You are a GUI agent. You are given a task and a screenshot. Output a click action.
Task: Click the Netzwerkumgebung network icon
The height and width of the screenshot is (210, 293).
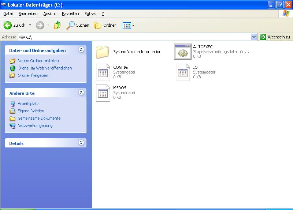12,125
